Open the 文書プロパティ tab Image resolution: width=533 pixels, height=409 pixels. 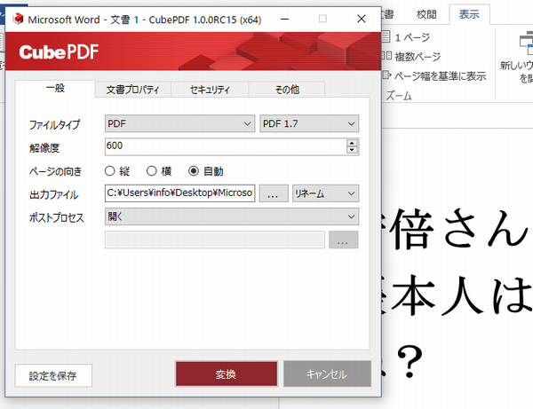pos(133,90)
